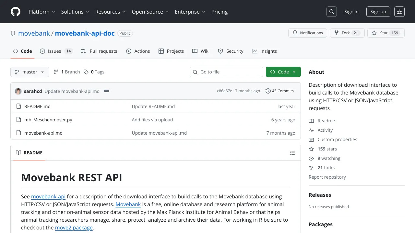
Task: Click the Movebank link in README text
Action: 128,204
